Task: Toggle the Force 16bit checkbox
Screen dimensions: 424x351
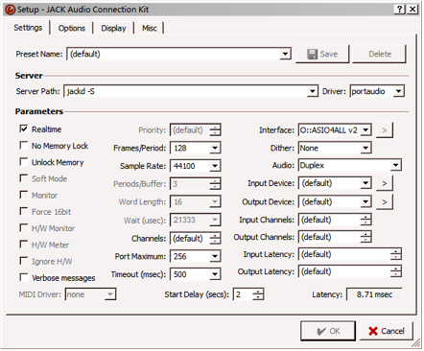Action: (24, 211)
